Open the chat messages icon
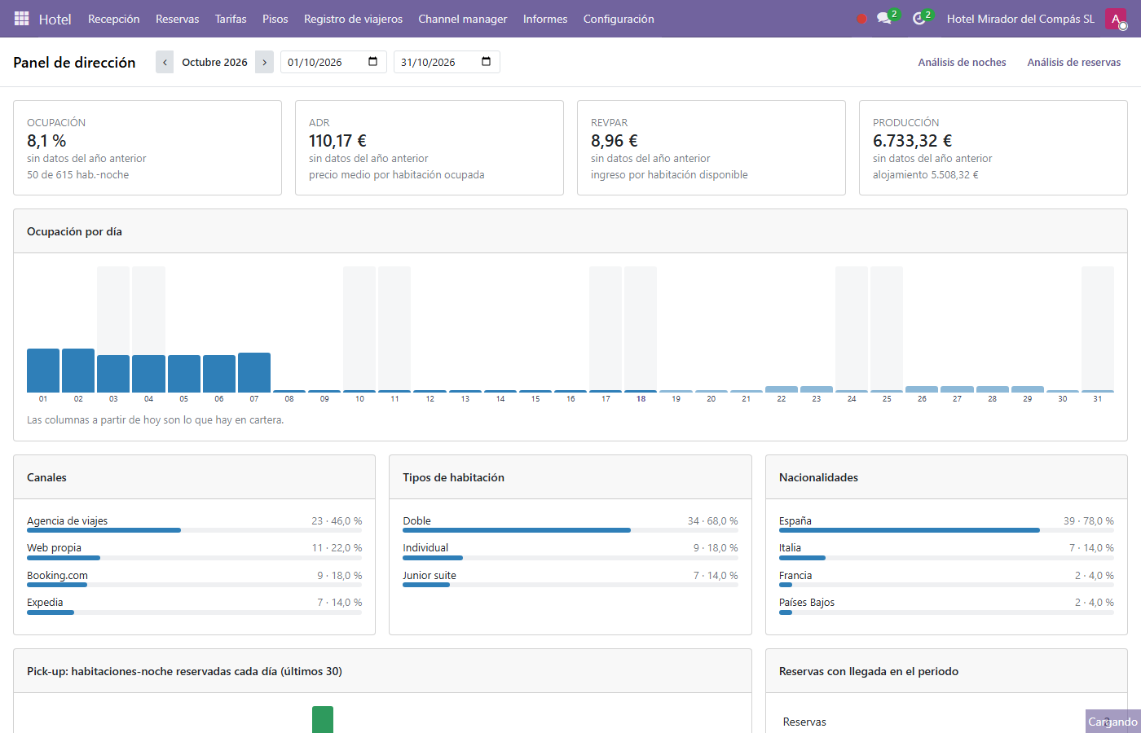This screenshot has height=733, width=1141. click(x=884, y=19)
